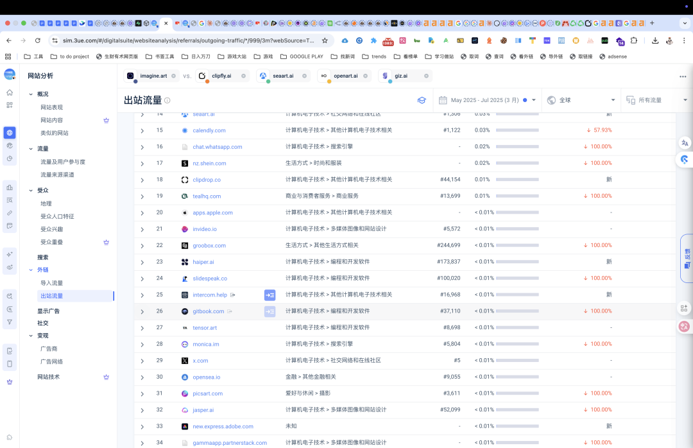Collapse the 概况 sidebar section
The width and height of the screenshot is (693, 448).
point(31,94)
